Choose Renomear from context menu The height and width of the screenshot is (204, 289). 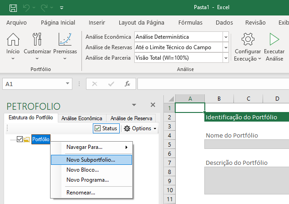point(91,192)
